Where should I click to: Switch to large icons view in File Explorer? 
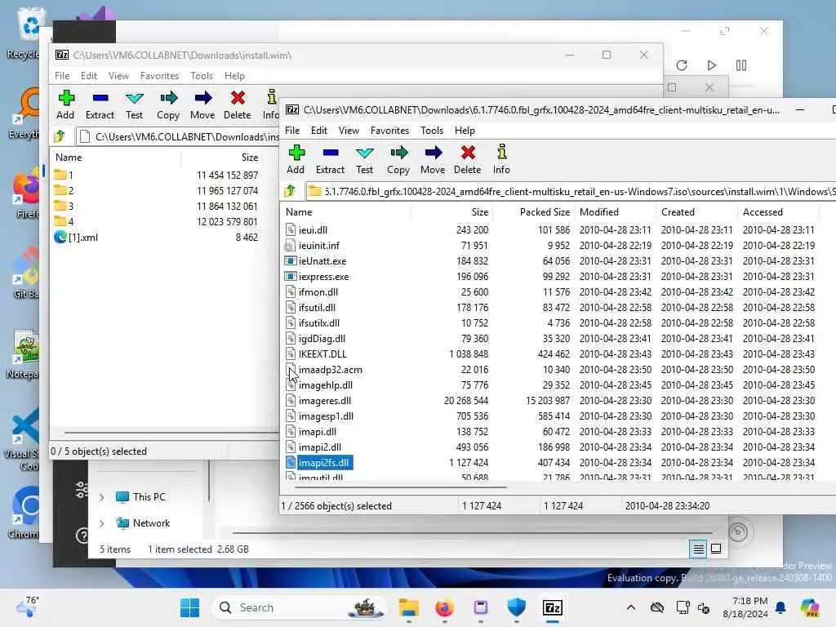tap(716, 549)
